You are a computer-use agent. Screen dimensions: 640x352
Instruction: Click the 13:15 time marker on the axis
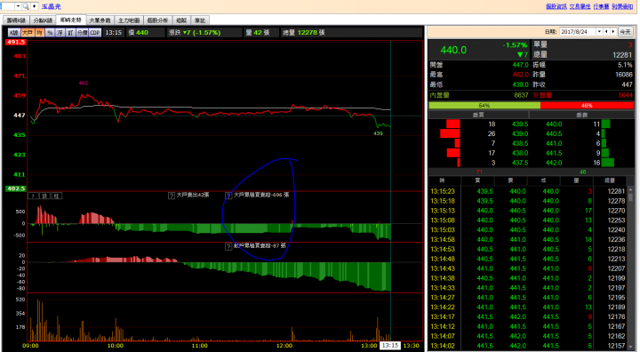pos(390,346)
